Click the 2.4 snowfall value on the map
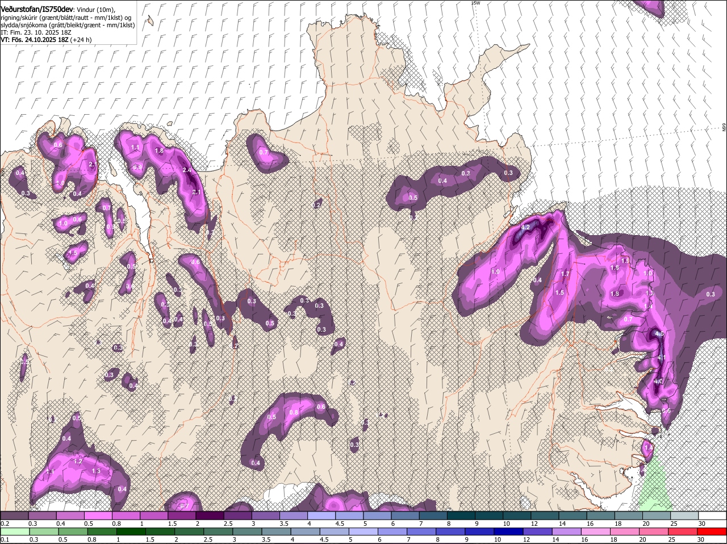The height and width of the screenshot is (544, 727). (187, 170)
